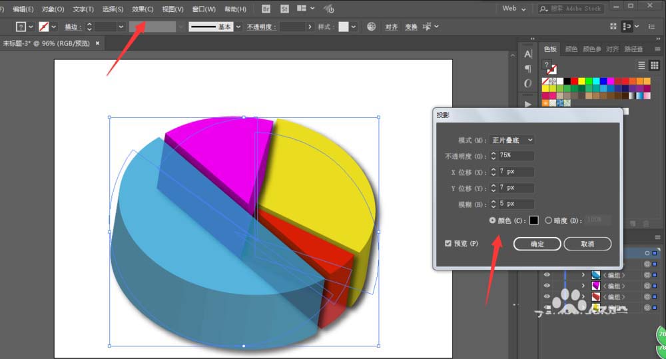The image size is (666, 359).
Task: Open the OpenType panel icon
Action: click(x=528, y=83)
